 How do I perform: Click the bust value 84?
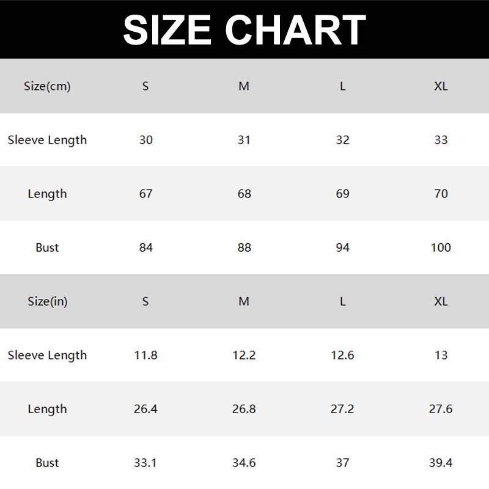tap(145, 248)
